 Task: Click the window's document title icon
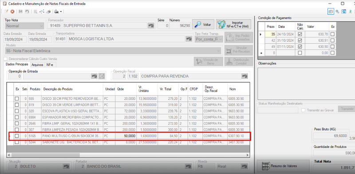[x=4, y=4]
